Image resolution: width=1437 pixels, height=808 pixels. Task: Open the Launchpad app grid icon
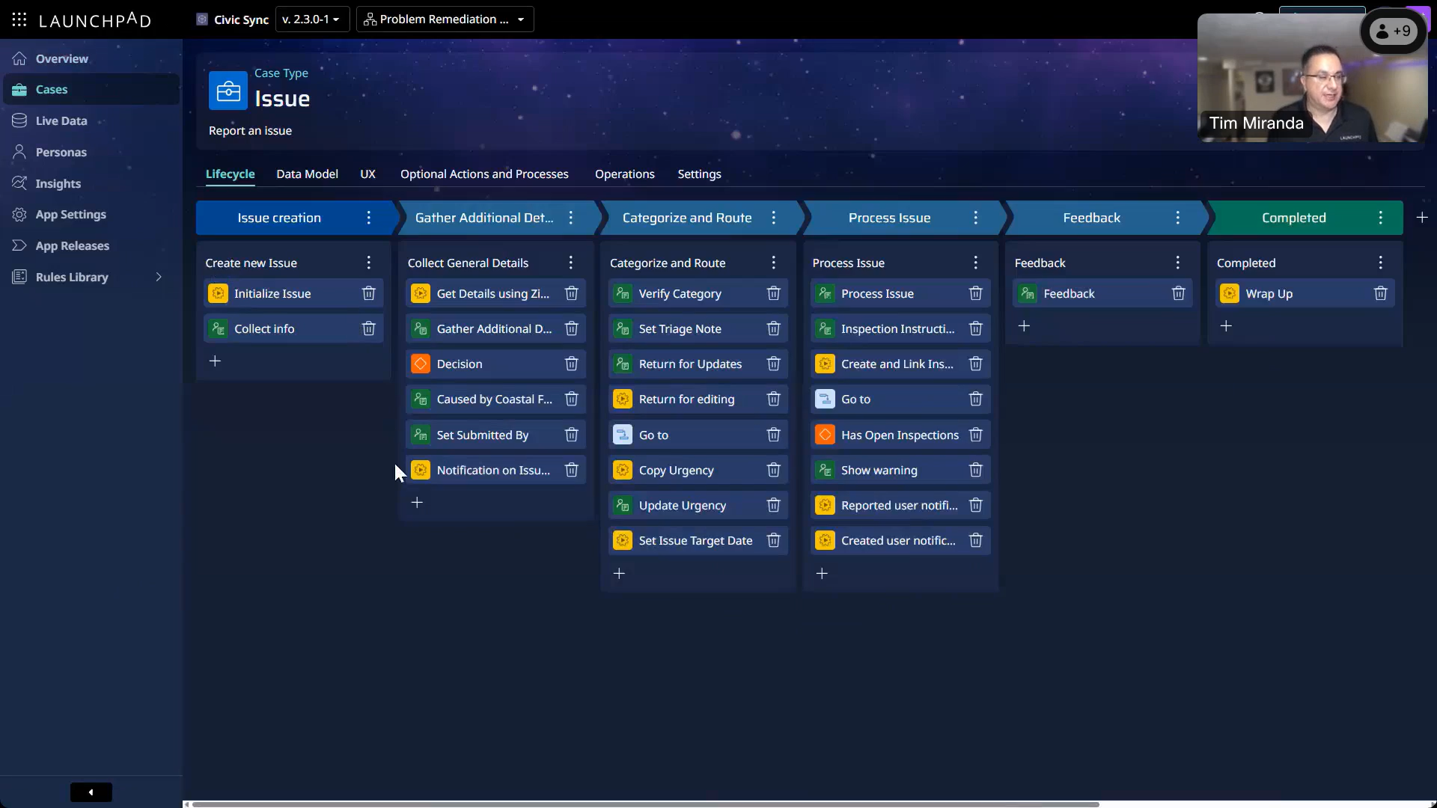coord(19,19)
